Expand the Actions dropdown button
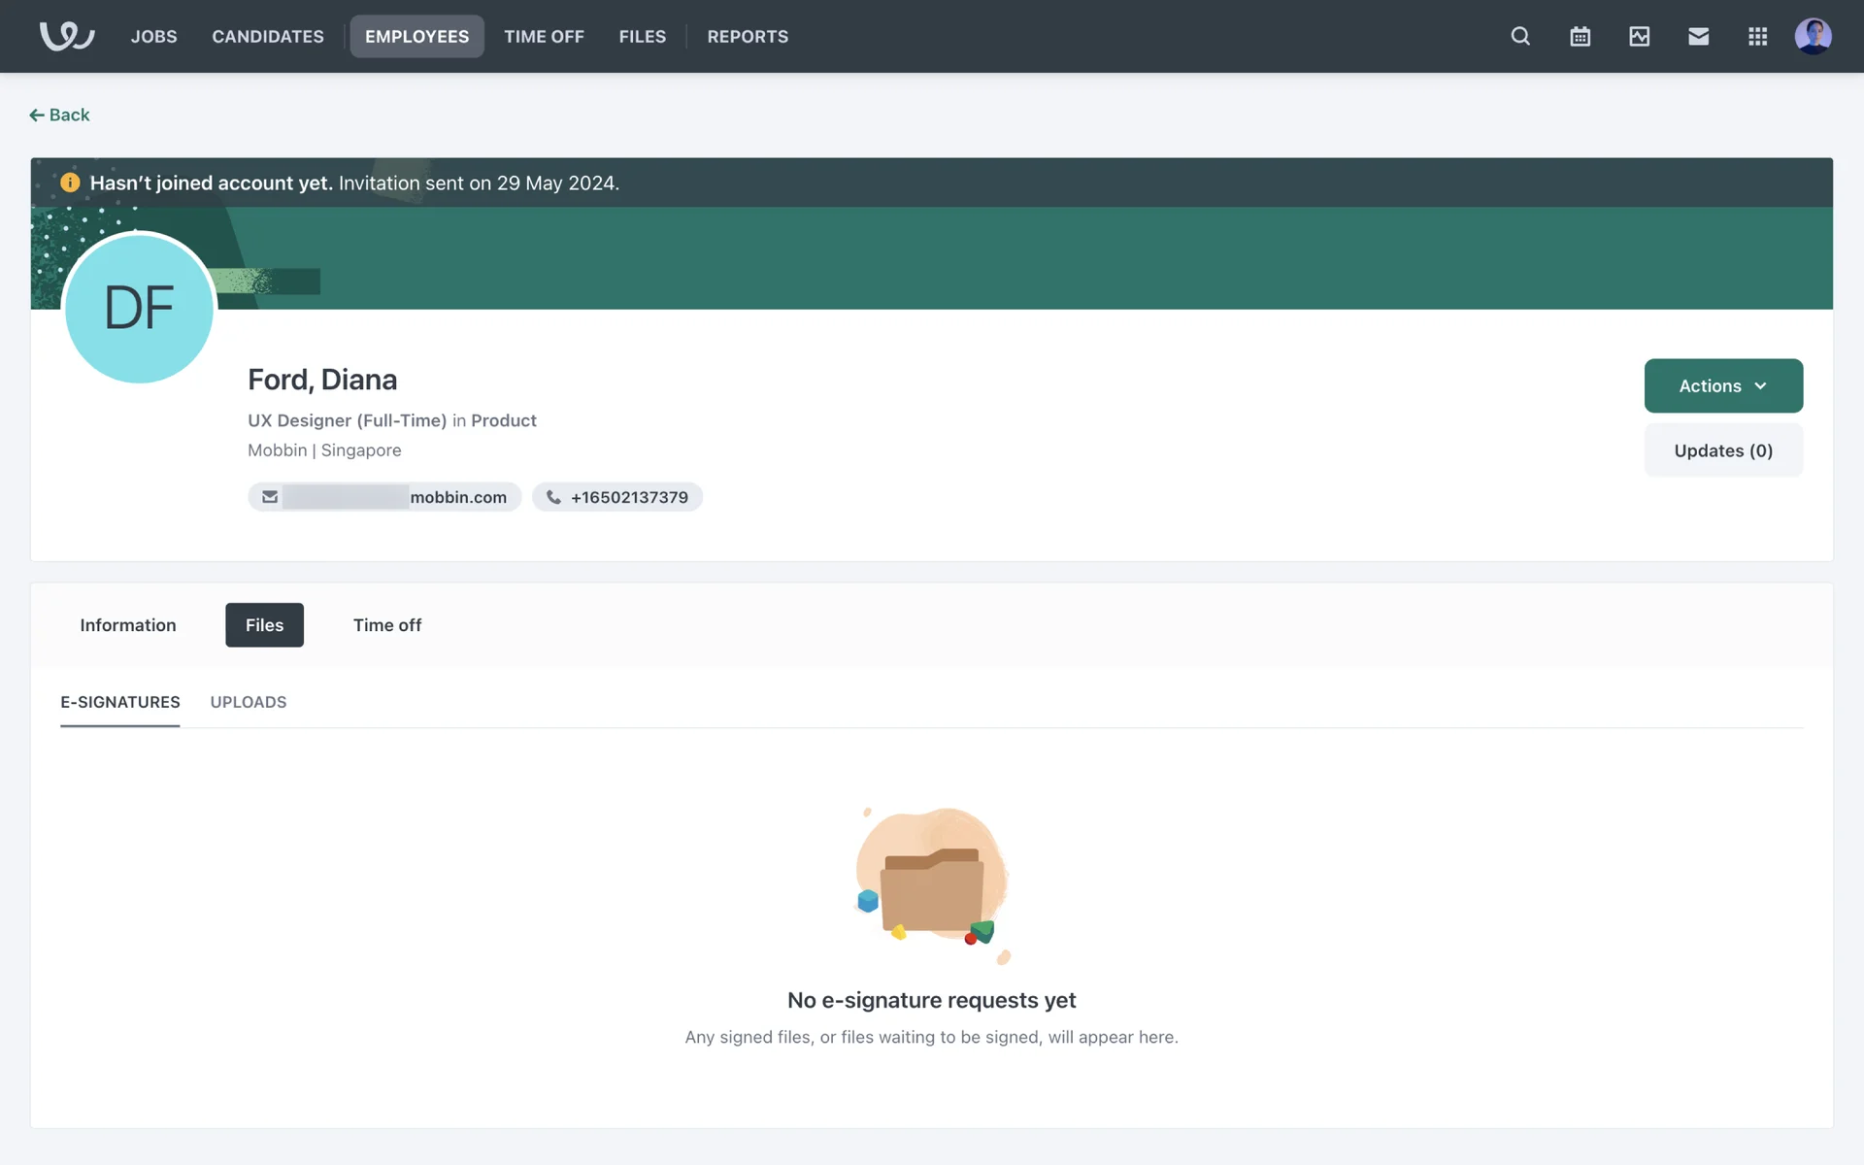The image size is (1864, 1165). [1722, 385]
